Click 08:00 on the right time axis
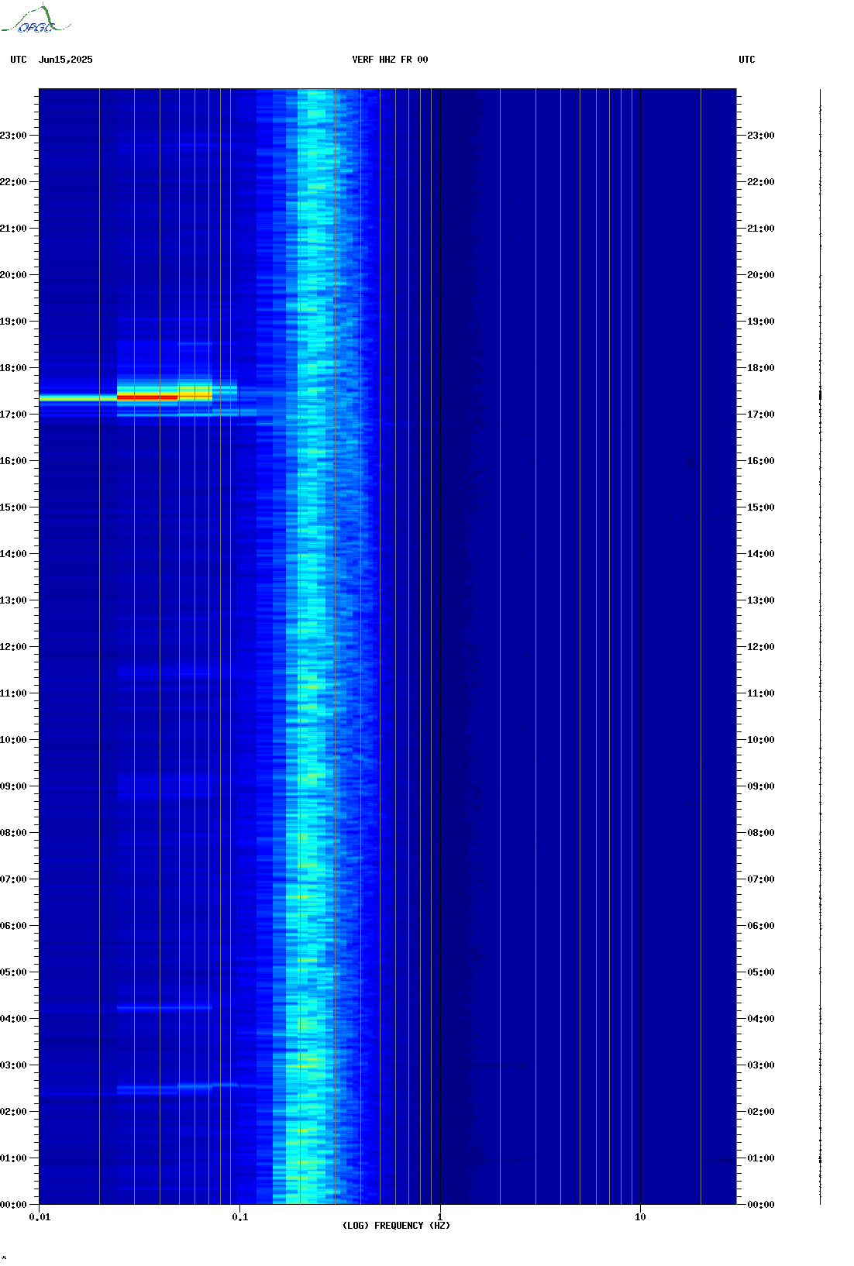Screen dimensions: 854x1266 (x=761, y=833)
